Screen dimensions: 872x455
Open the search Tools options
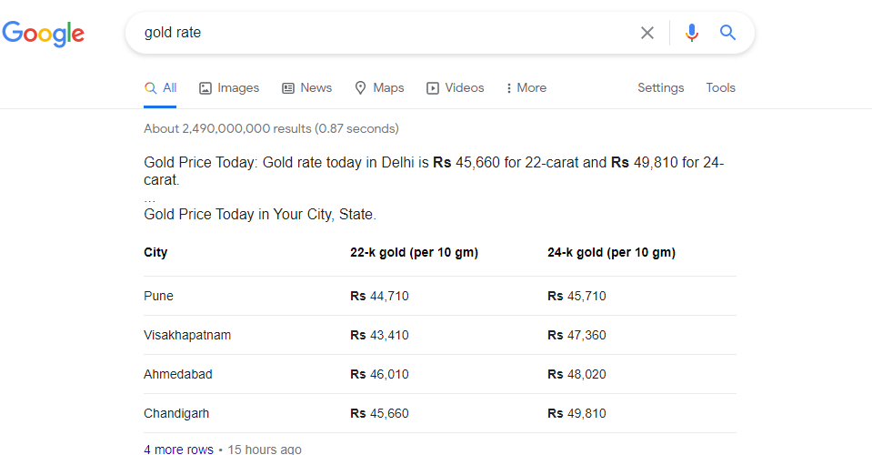pos(721,88)
